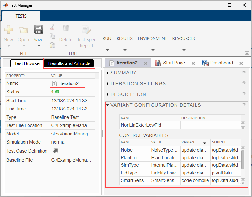
Task: Collapse the toolstrip ribbon
Action: 247,53
